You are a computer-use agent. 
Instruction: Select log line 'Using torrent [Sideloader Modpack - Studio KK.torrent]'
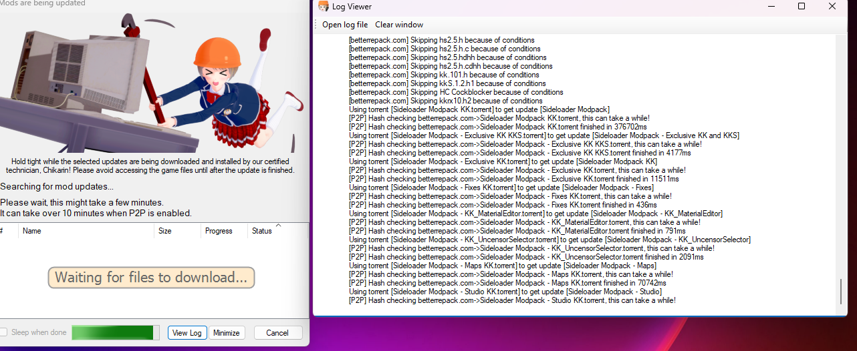pyautogui.click(x=505, y=292)
